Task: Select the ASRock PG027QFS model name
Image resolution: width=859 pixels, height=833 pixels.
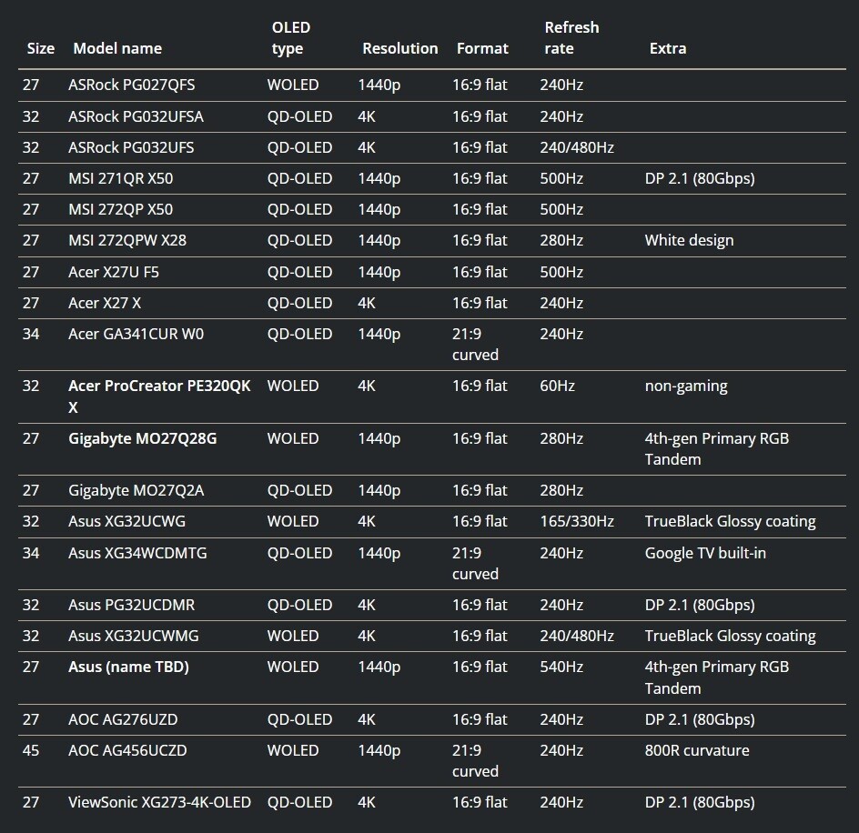Action: tap(131, 85)
